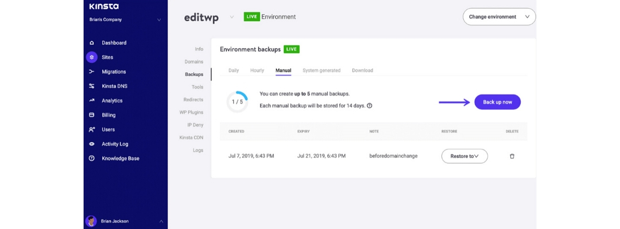Click the Sites layers icon
This screenshot has width=620, height=229.
click(92, 57)
